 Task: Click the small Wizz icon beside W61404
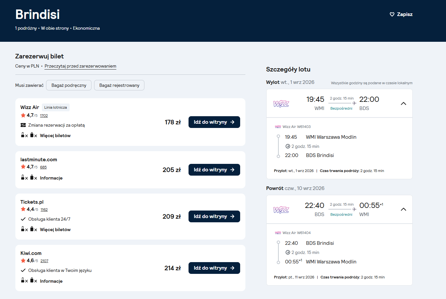tap(278, 233)
